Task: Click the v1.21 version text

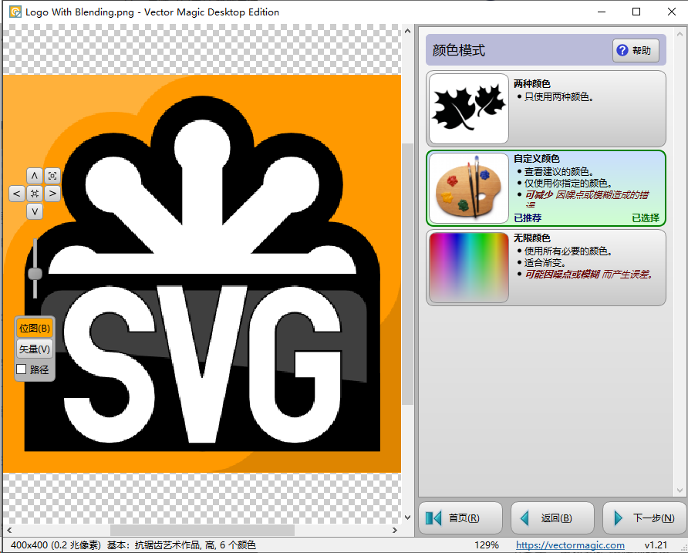Action: tap(656, 545)
